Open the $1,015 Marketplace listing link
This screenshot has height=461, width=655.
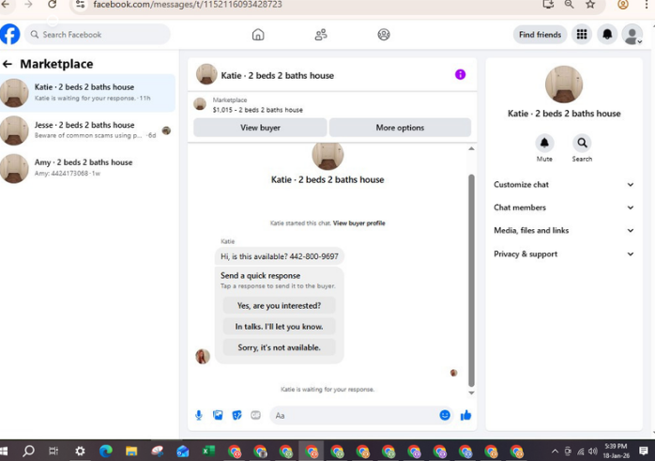pyautogui.click(x=258, y=110)
